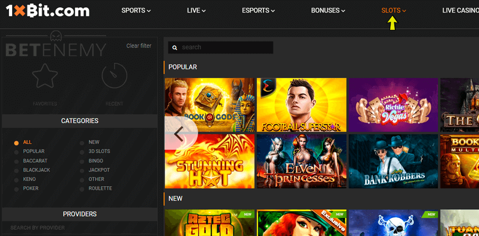The image size is (479, 236).
Task: Select the 3D SLOTS category
Action: 99,152
